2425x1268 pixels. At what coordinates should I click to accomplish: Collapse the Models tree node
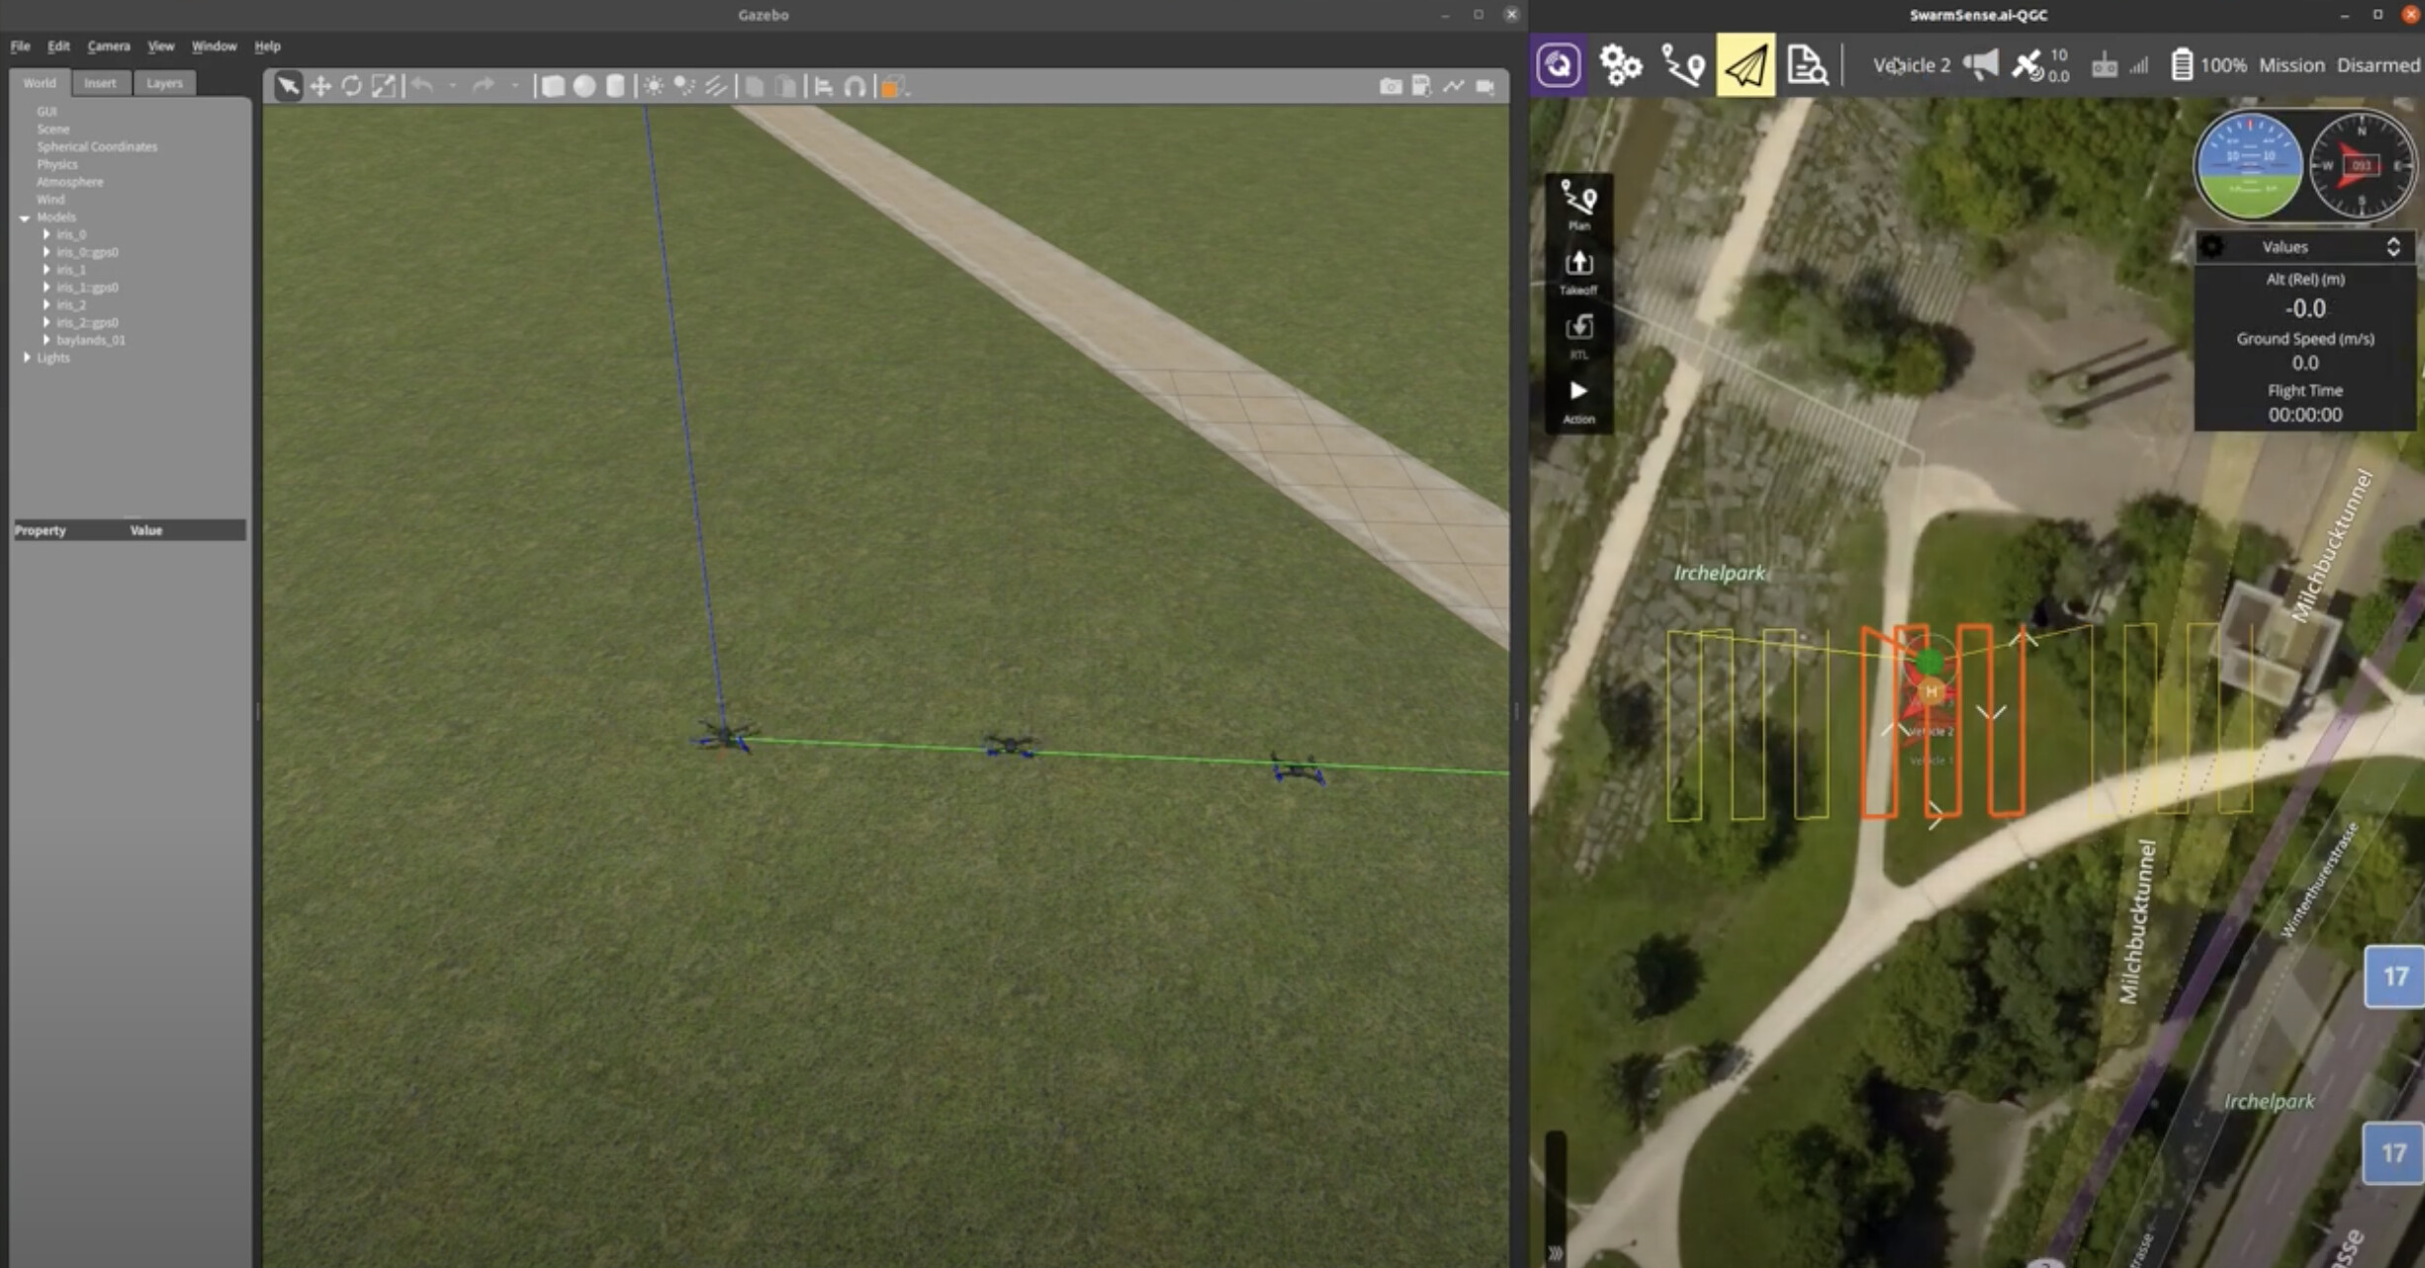[25, 218]
